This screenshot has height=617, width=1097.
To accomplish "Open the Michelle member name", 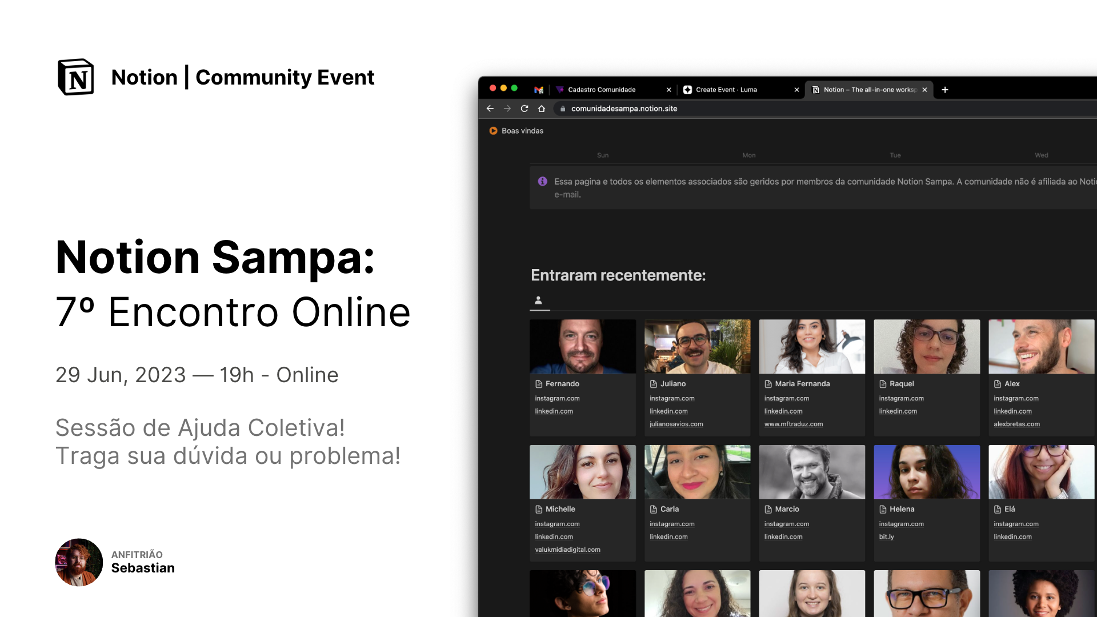I will [560, 509].
